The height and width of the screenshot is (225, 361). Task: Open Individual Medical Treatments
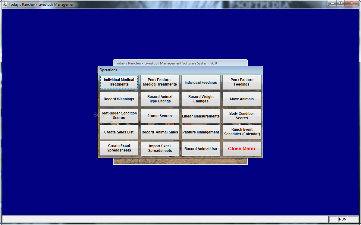(x=119, y=82)
